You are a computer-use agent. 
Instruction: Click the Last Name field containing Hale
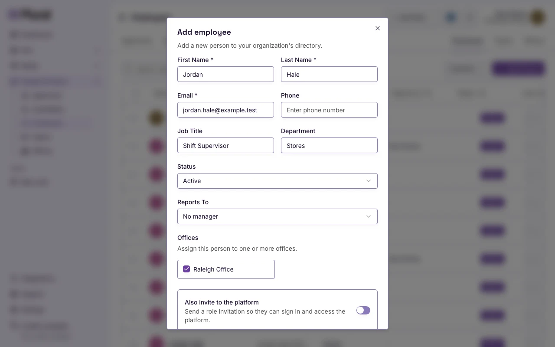click(329, 74)
